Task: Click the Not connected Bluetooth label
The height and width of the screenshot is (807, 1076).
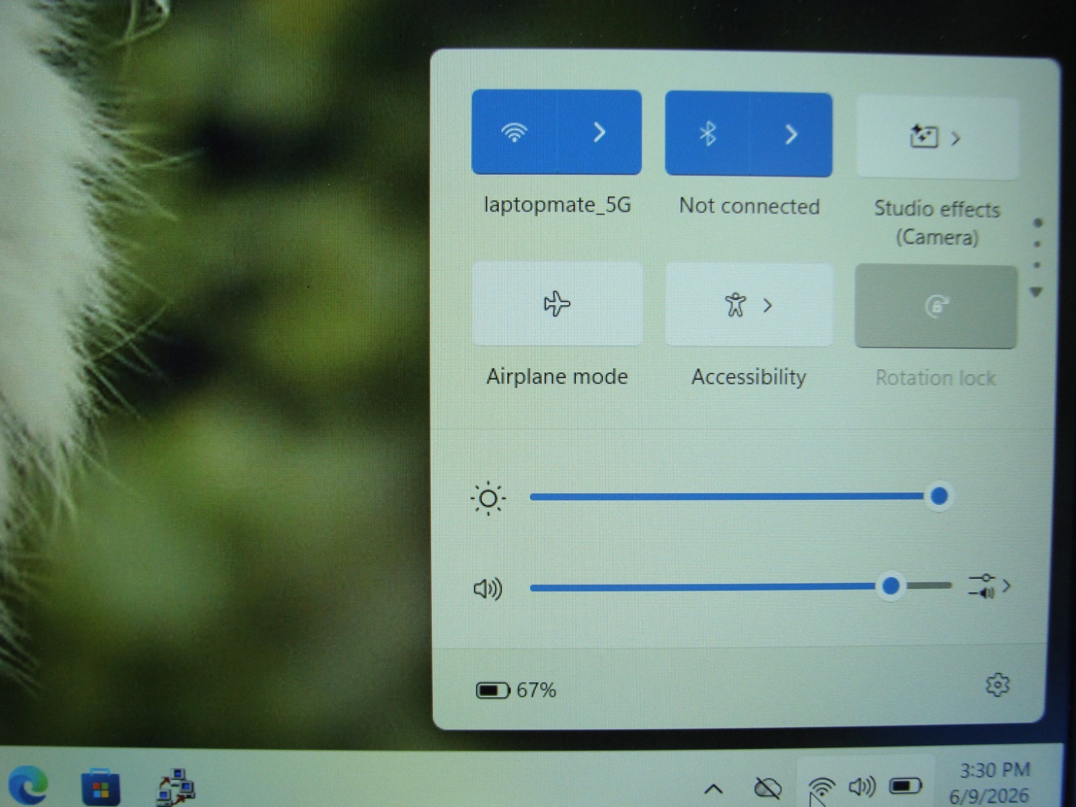Action: click(749, 206)
